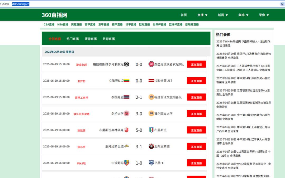285x178 pixels.
Task: Click the 北布里斯班 team logo
Action: [x=151, y=146]
